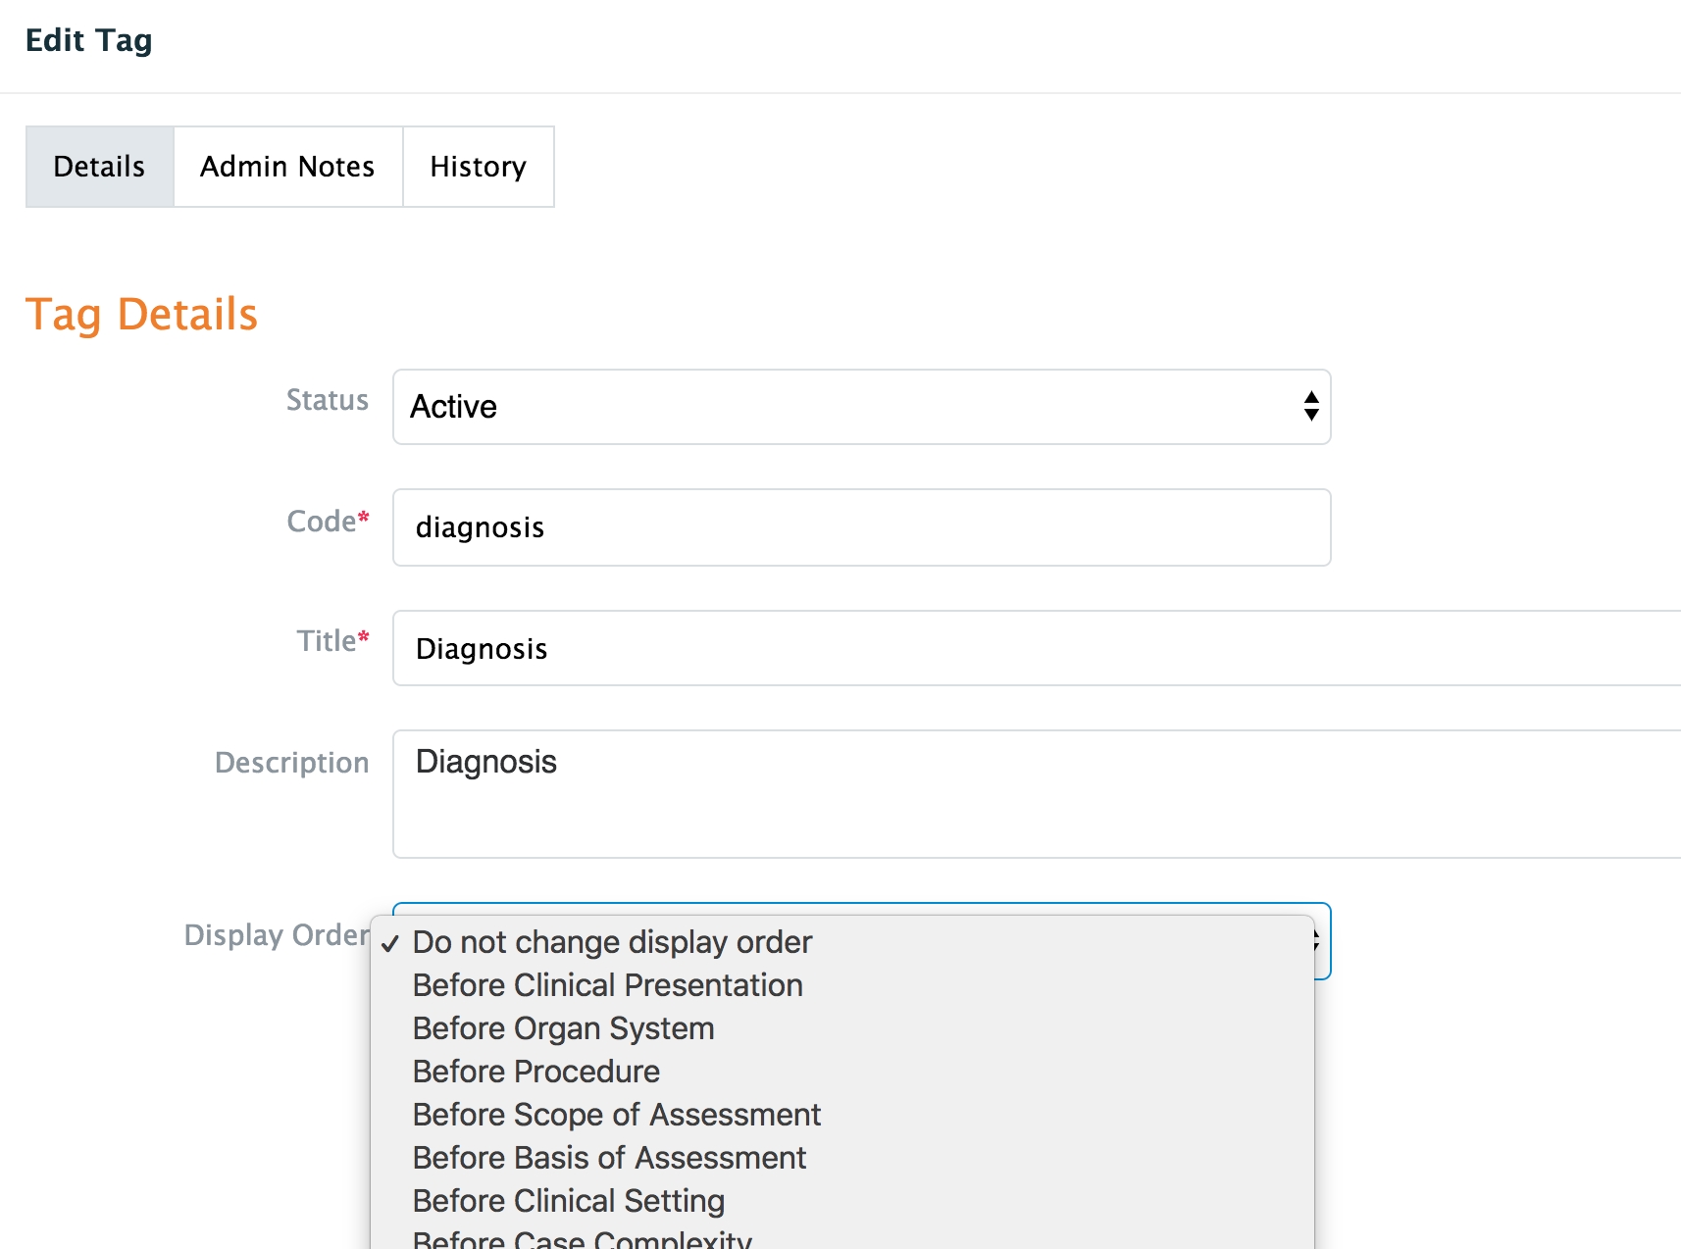Click the Status field label
1681x1249 pixels.
[327, 400]
